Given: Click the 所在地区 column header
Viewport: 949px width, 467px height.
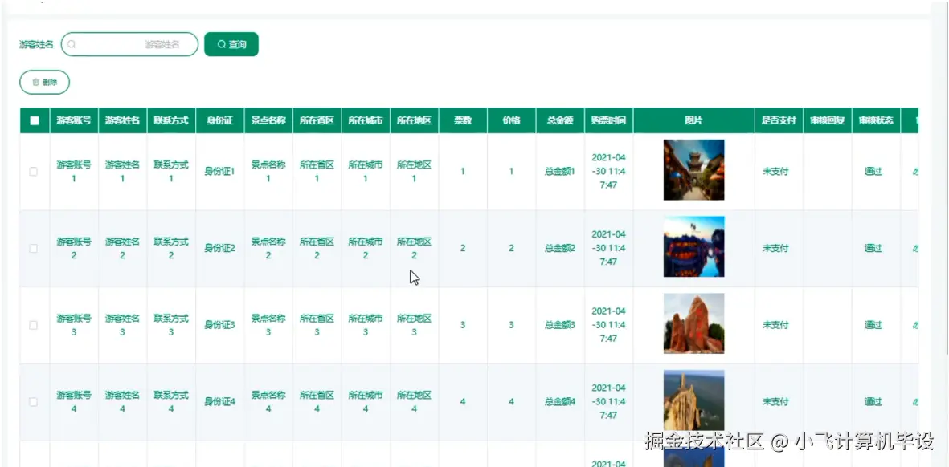Looking at the screenshot, I should click(415, 120).
